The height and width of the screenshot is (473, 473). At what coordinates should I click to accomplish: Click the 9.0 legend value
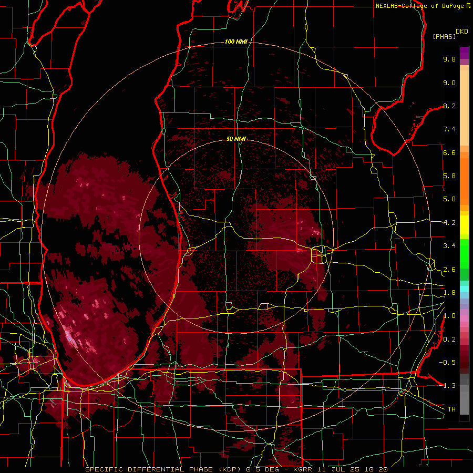449,83
